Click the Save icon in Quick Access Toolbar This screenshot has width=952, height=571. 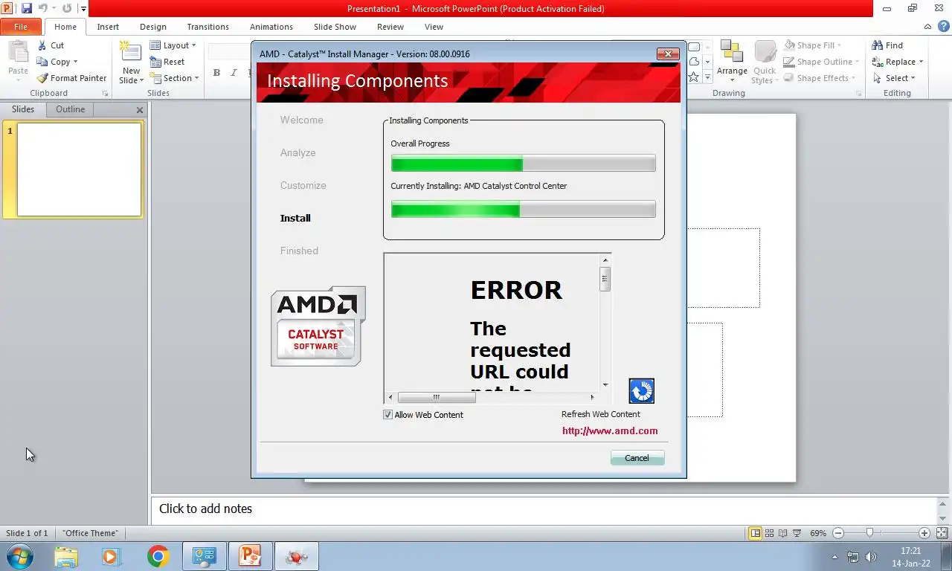point(27,9)
